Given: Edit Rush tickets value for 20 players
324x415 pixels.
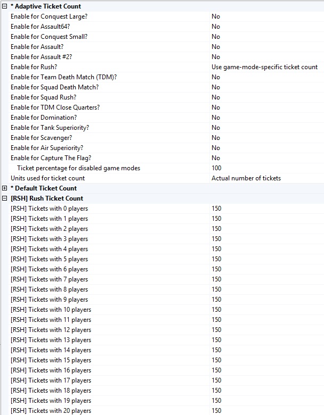Looking at the screenshot, I should pos(216,411).
